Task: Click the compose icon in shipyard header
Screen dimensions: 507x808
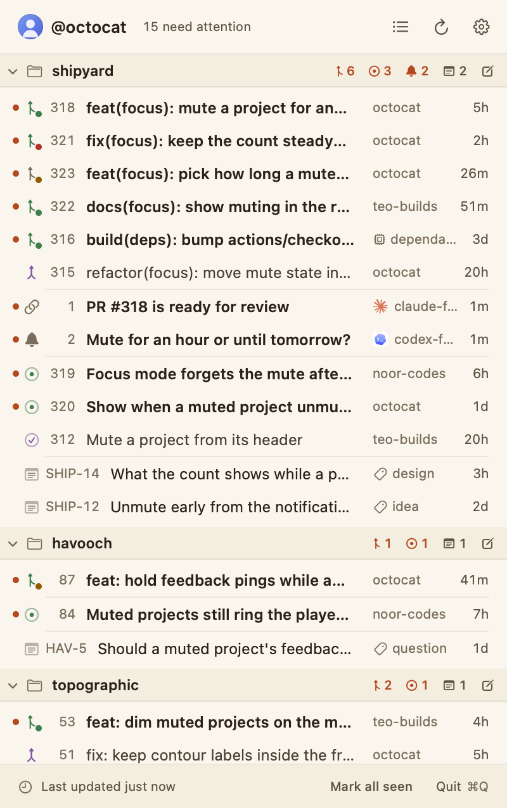Action: (487, 71)
